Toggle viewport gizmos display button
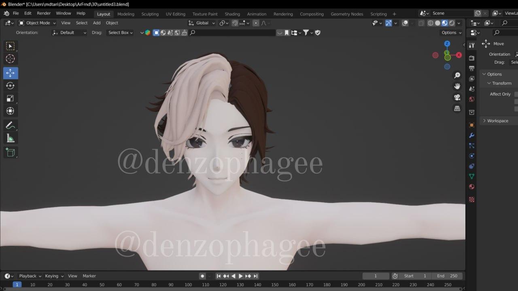The width and height of the screenshot is (518, 291). [x=388, y=23]
